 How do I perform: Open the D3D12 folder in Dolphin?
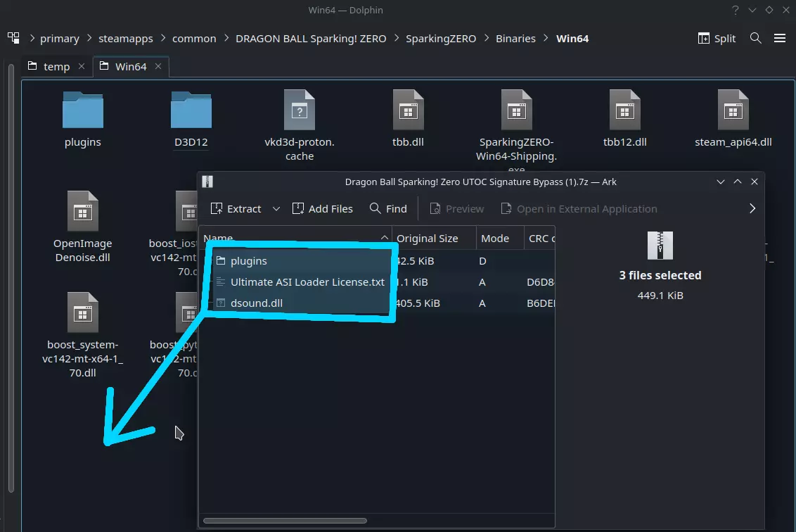191,110
